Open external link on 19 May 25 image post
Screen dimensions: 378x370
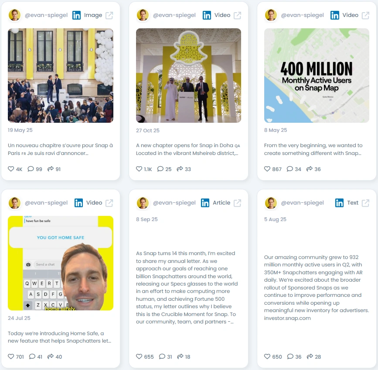click(109, 15)
